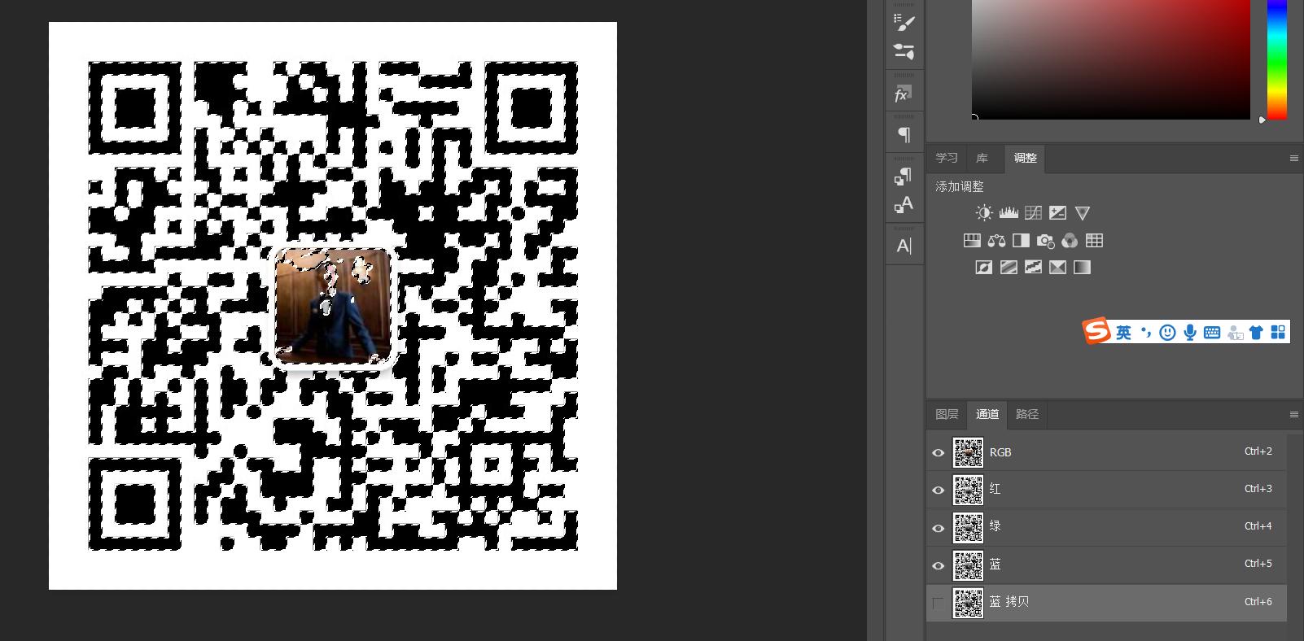Open the Brush Settings panel icon
This screenshot has width=1304, height=641.
point(904,22)
